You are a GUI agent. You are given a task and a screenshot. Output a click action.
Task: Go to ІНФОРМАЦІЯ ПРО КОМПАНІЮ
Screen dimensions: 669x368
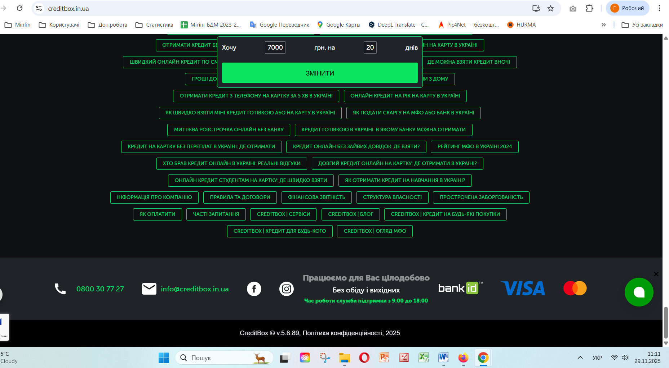154,197
